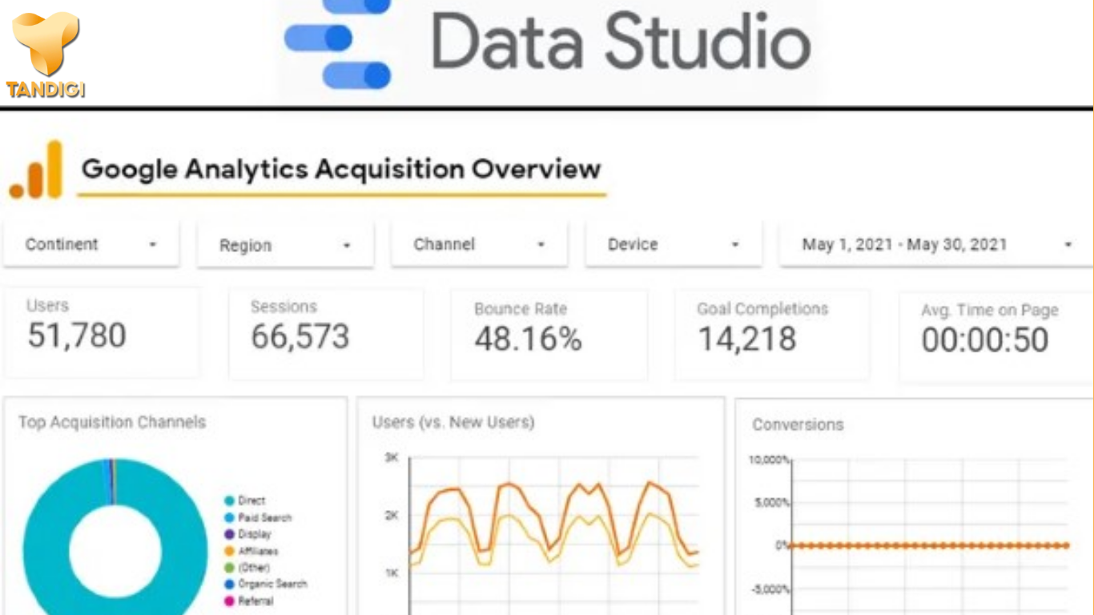Click the Goal Completions value 14,218
The height and width of the screenshot is (615, 1094).
pos(746,340)
